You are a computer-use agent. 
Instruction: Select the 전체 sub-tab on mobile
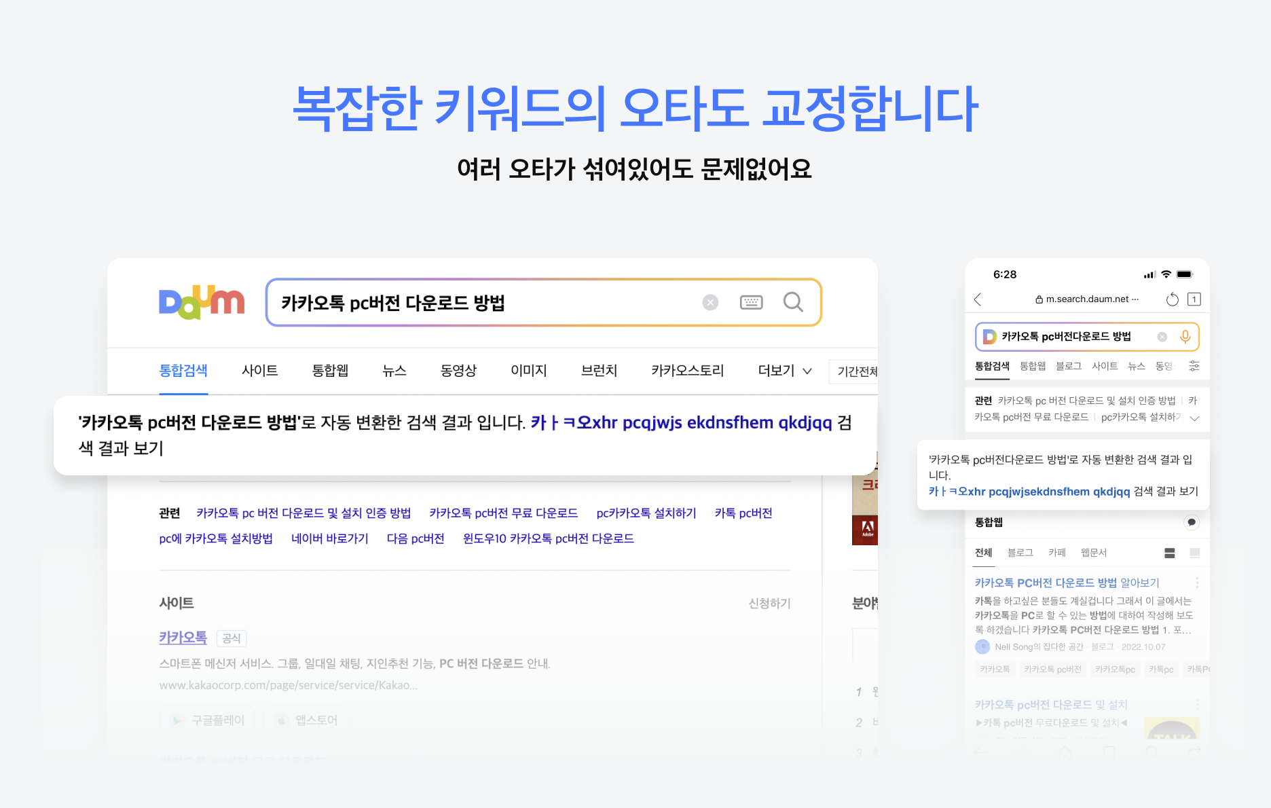point(984,553)
